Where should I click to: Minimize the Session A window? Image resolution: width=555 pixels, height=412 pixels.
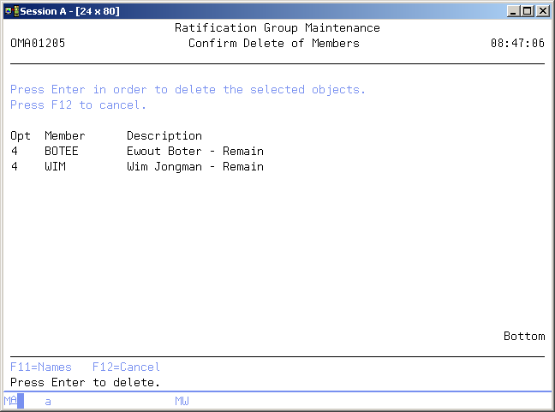[x=514, y=10]
